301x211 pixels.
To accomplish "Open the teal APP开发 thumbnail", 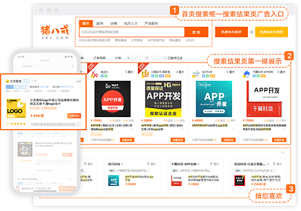I will click(x=214, y=99).
